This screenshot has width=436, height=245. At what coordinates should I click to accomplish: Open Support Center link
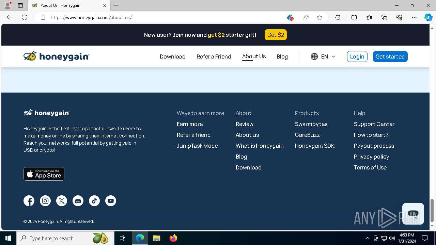tap(374, 124)
